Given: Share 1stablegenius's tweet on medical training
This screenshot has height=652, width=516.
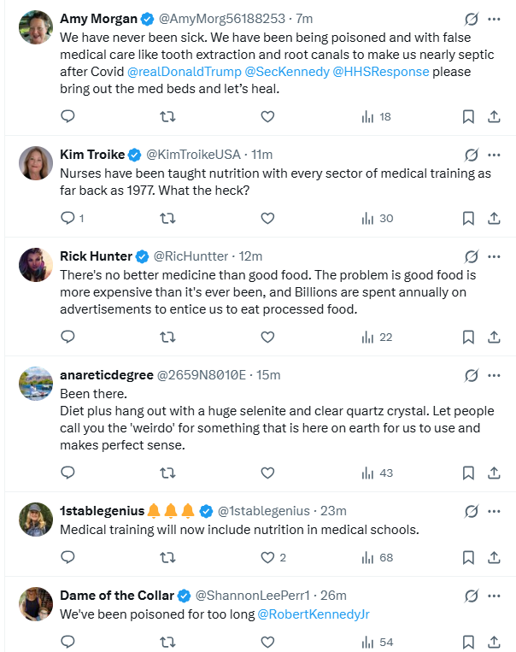Looking at the screenshot, I should (494, 557).
